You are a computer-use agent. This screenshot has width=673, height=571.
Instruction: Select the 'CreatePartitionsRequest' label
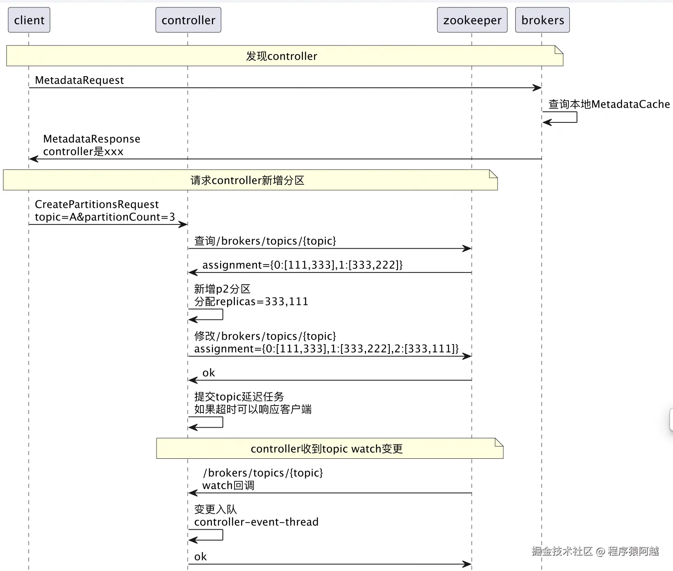(97, 204)
